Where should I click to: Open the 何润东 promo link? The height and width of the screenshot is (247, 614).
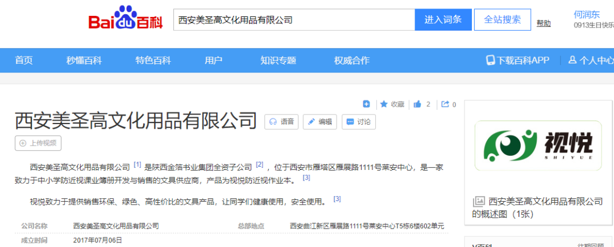587,15
